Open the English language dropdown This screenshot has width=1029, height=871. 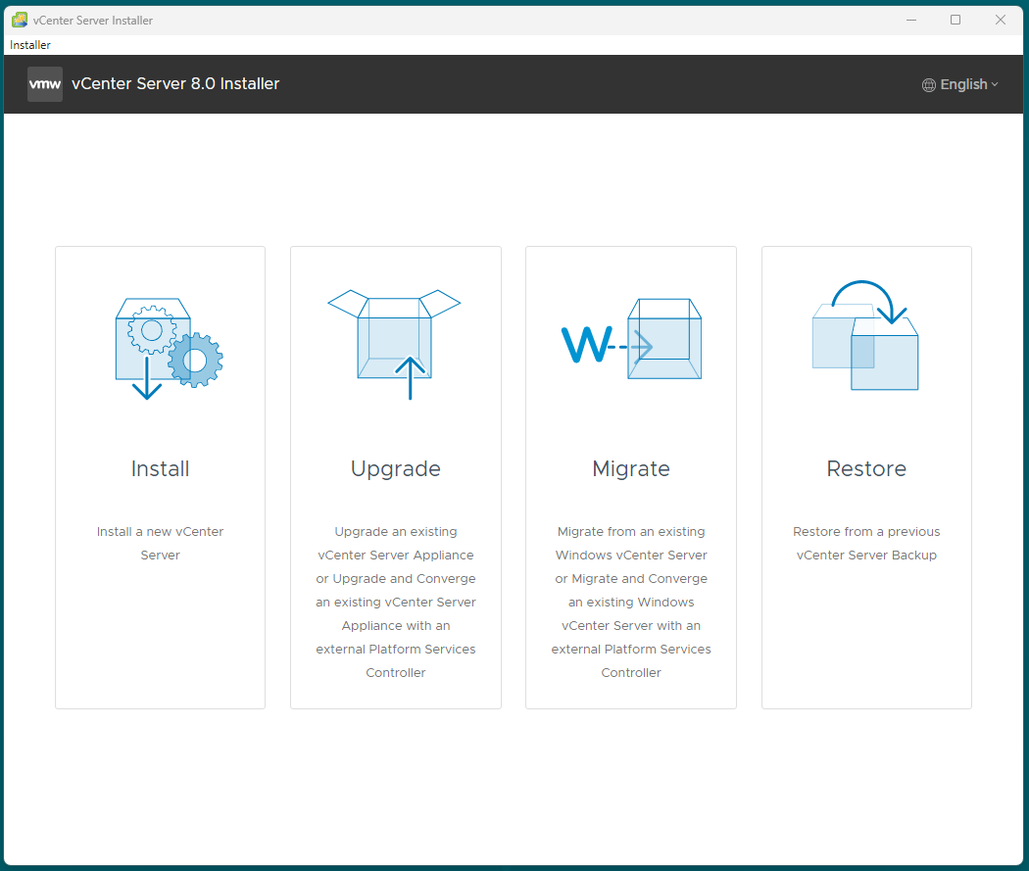tap(960, 84)
